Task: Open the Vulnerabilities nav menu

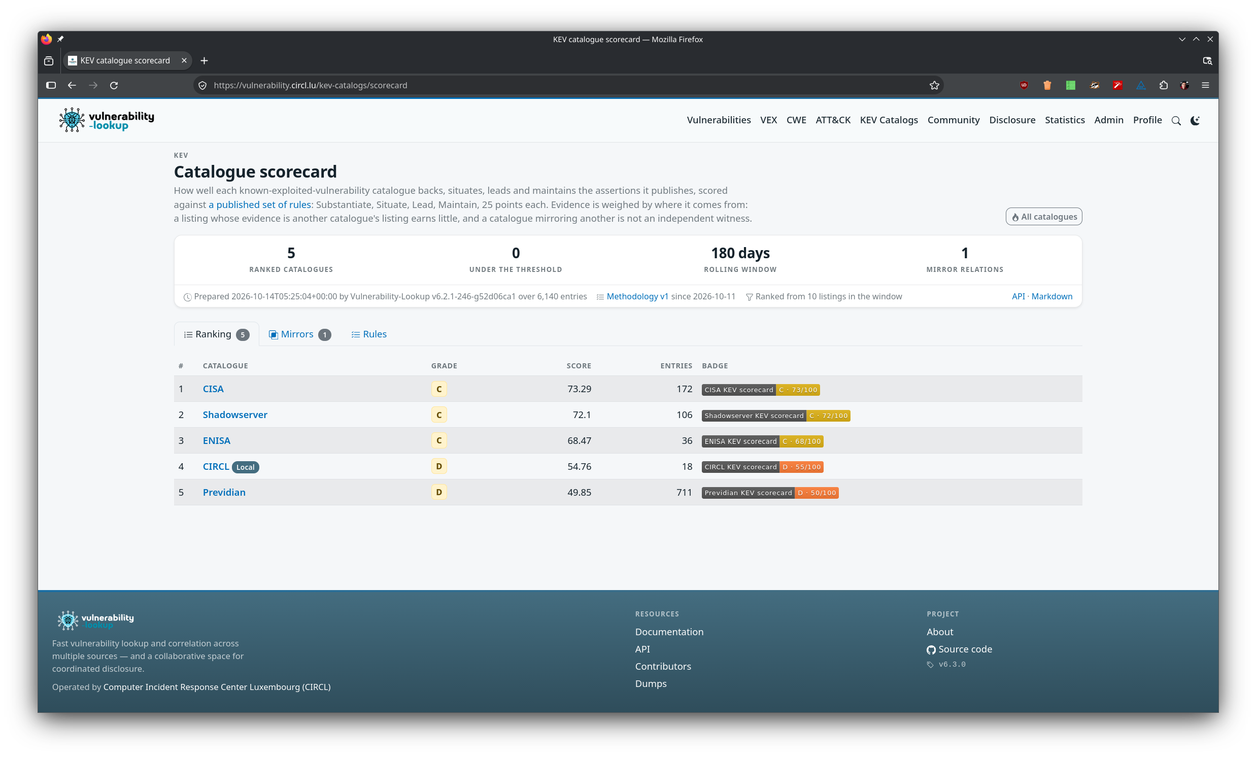Action: coord(719,120)
